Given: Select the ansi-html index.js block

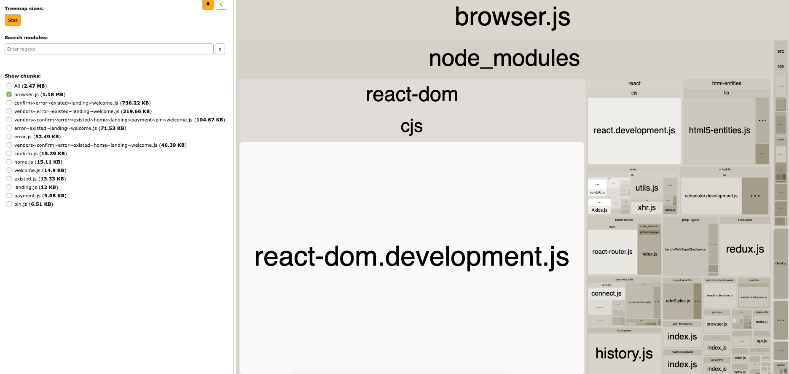Looking at the screenshot, I should [x=717, y=369].
